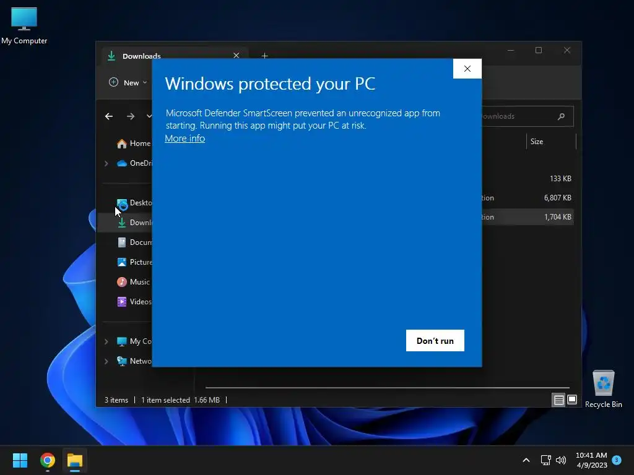Open Desktop folder in the sidebar

pos(134,203)
